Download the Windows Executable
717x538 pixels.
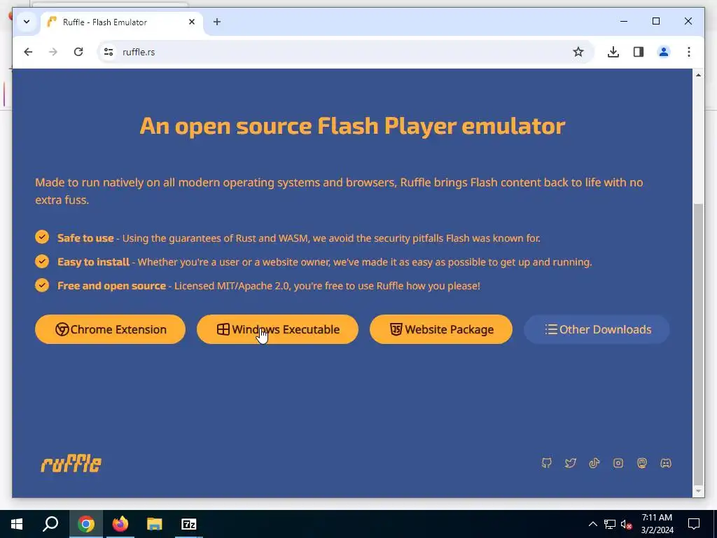point(277,329)
